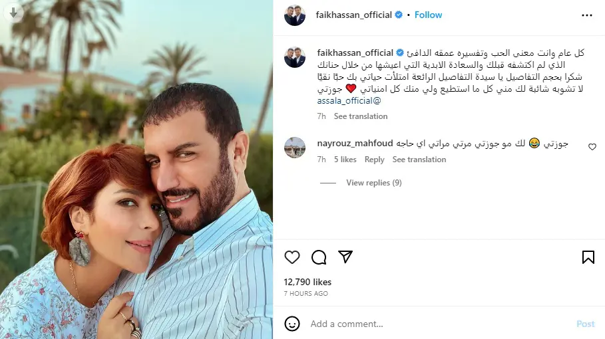Reply to nayrouz_mahfoud's comment

coord(374,160)
